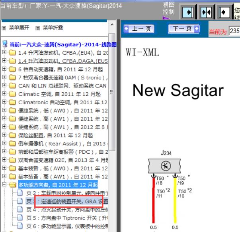This screenshot has width=240, height=232.
Task: Click the J234 component symbol in diagram
Action: (x=164, y=166)
